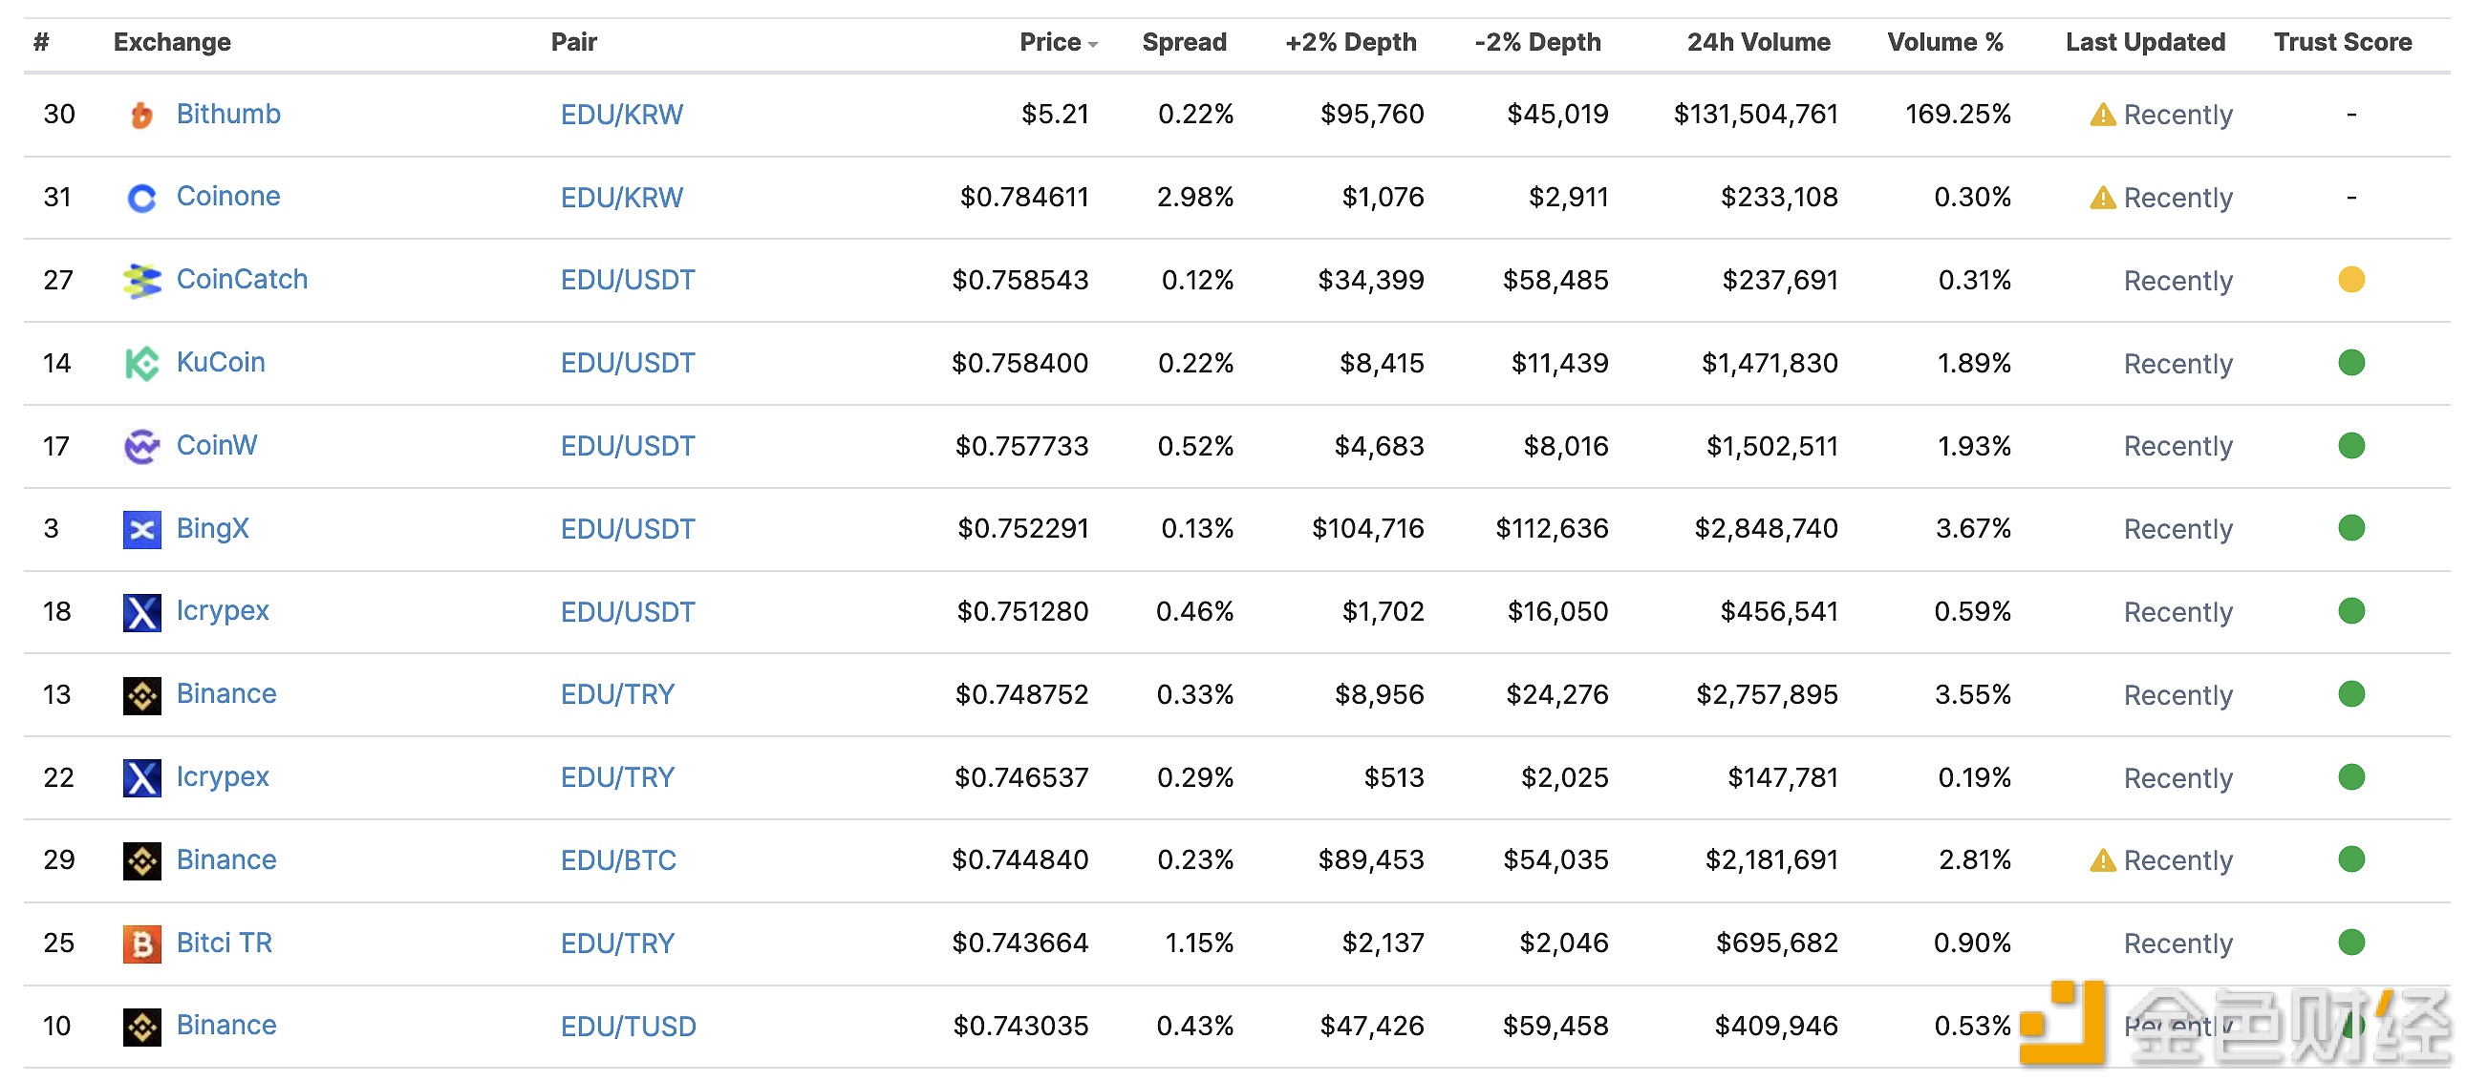Screen dimensions: 2467x1081
Task: Open the EDU/BTC pair link
Action: click(618, 860)
